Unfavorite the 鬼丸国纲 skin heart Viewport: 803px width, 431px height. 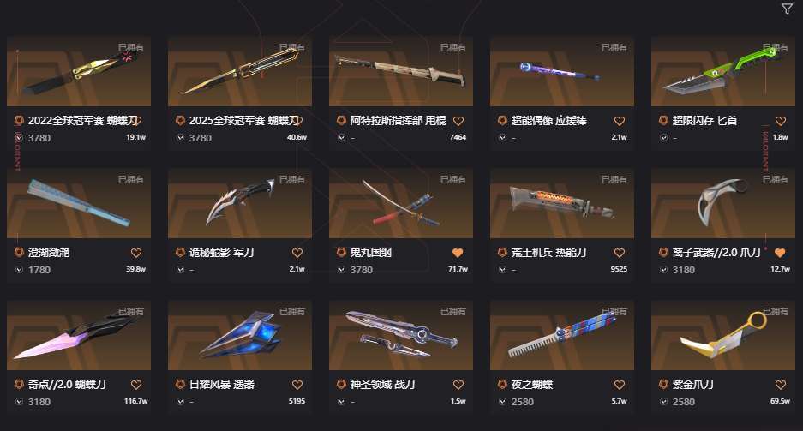click(x=458, y=253)
